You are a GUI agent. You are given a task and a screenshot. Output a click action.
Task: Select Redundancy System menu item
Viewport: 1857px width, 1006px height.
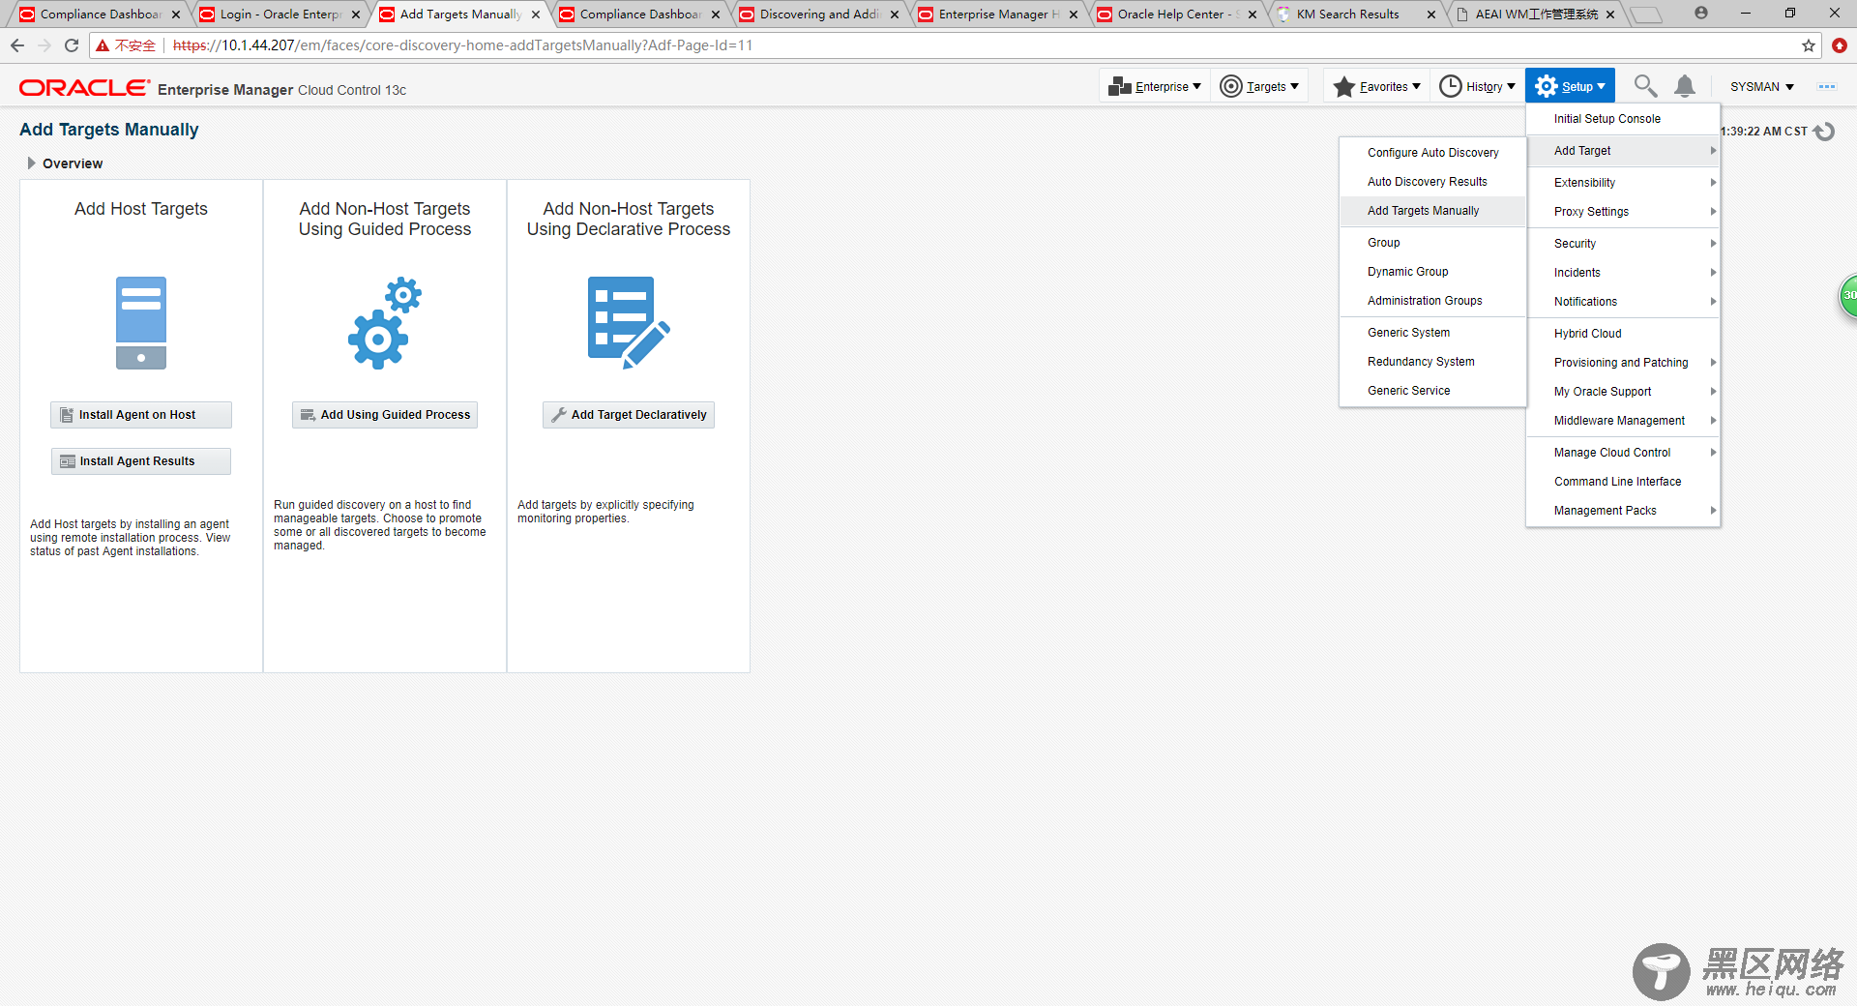1432,362
